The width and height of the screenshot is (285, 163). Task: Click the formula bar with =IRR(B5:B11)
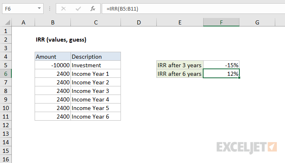pyautogui.click(x=193, y=9)
